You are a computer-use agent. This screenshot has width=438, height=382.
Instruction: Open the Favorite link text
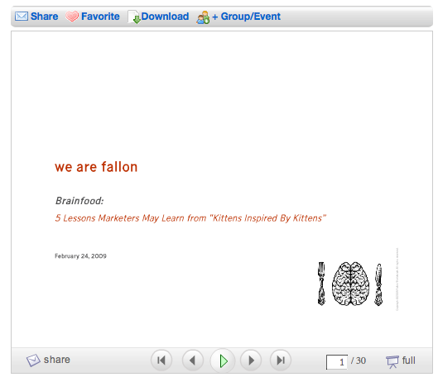point(100,17)
